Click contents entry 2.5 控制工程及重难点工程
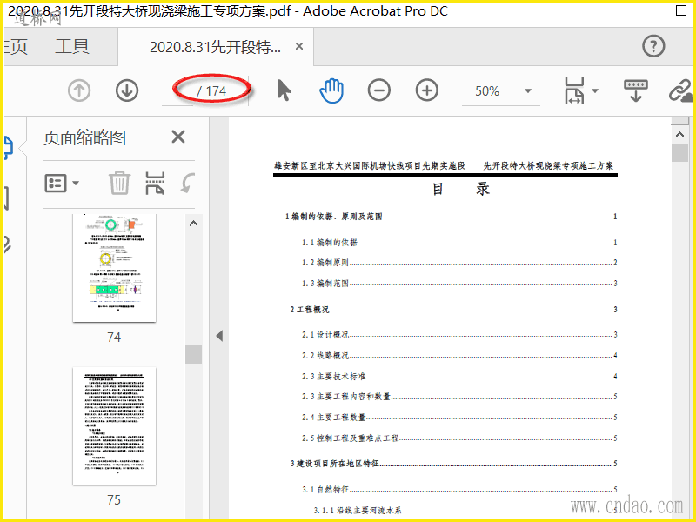The image size is (696, 522). point(459,438)
